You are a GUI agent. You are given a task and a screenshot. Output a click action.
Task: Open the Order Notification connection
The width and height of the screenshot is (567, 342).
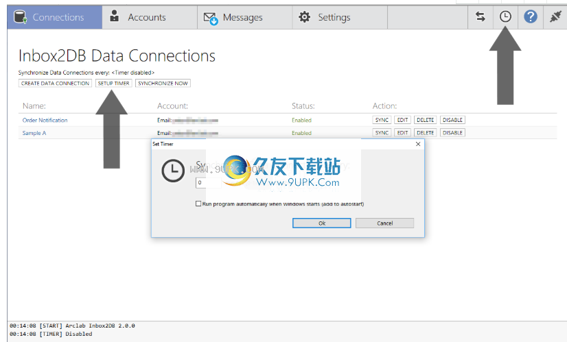[x=45, y=120]
